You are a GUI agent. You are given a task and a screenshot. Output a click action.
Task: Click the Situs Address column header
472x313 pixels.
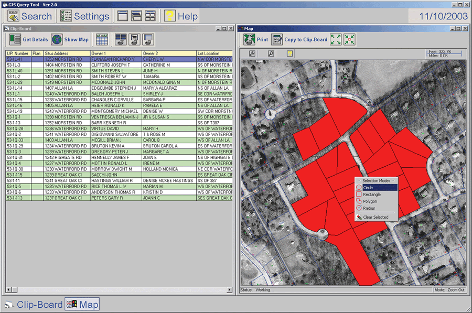pyautogui.click(x=67, y=53)
